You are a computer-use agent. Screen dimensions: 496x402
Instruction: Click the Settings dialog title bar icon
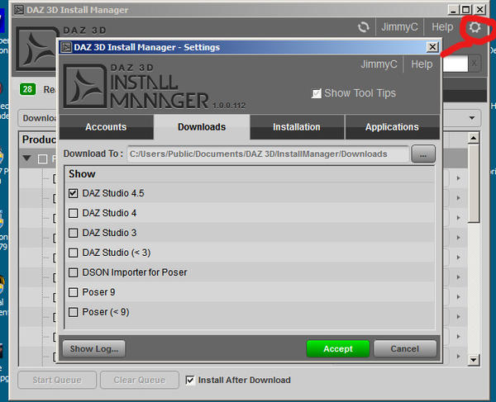pos(66,47)
